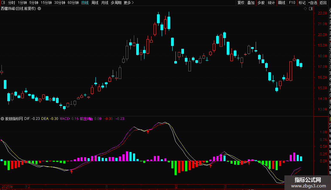Viewport: 331px width, 190px height.
Task: Click the 叠加 overlay button
Action: coord(251,3)
